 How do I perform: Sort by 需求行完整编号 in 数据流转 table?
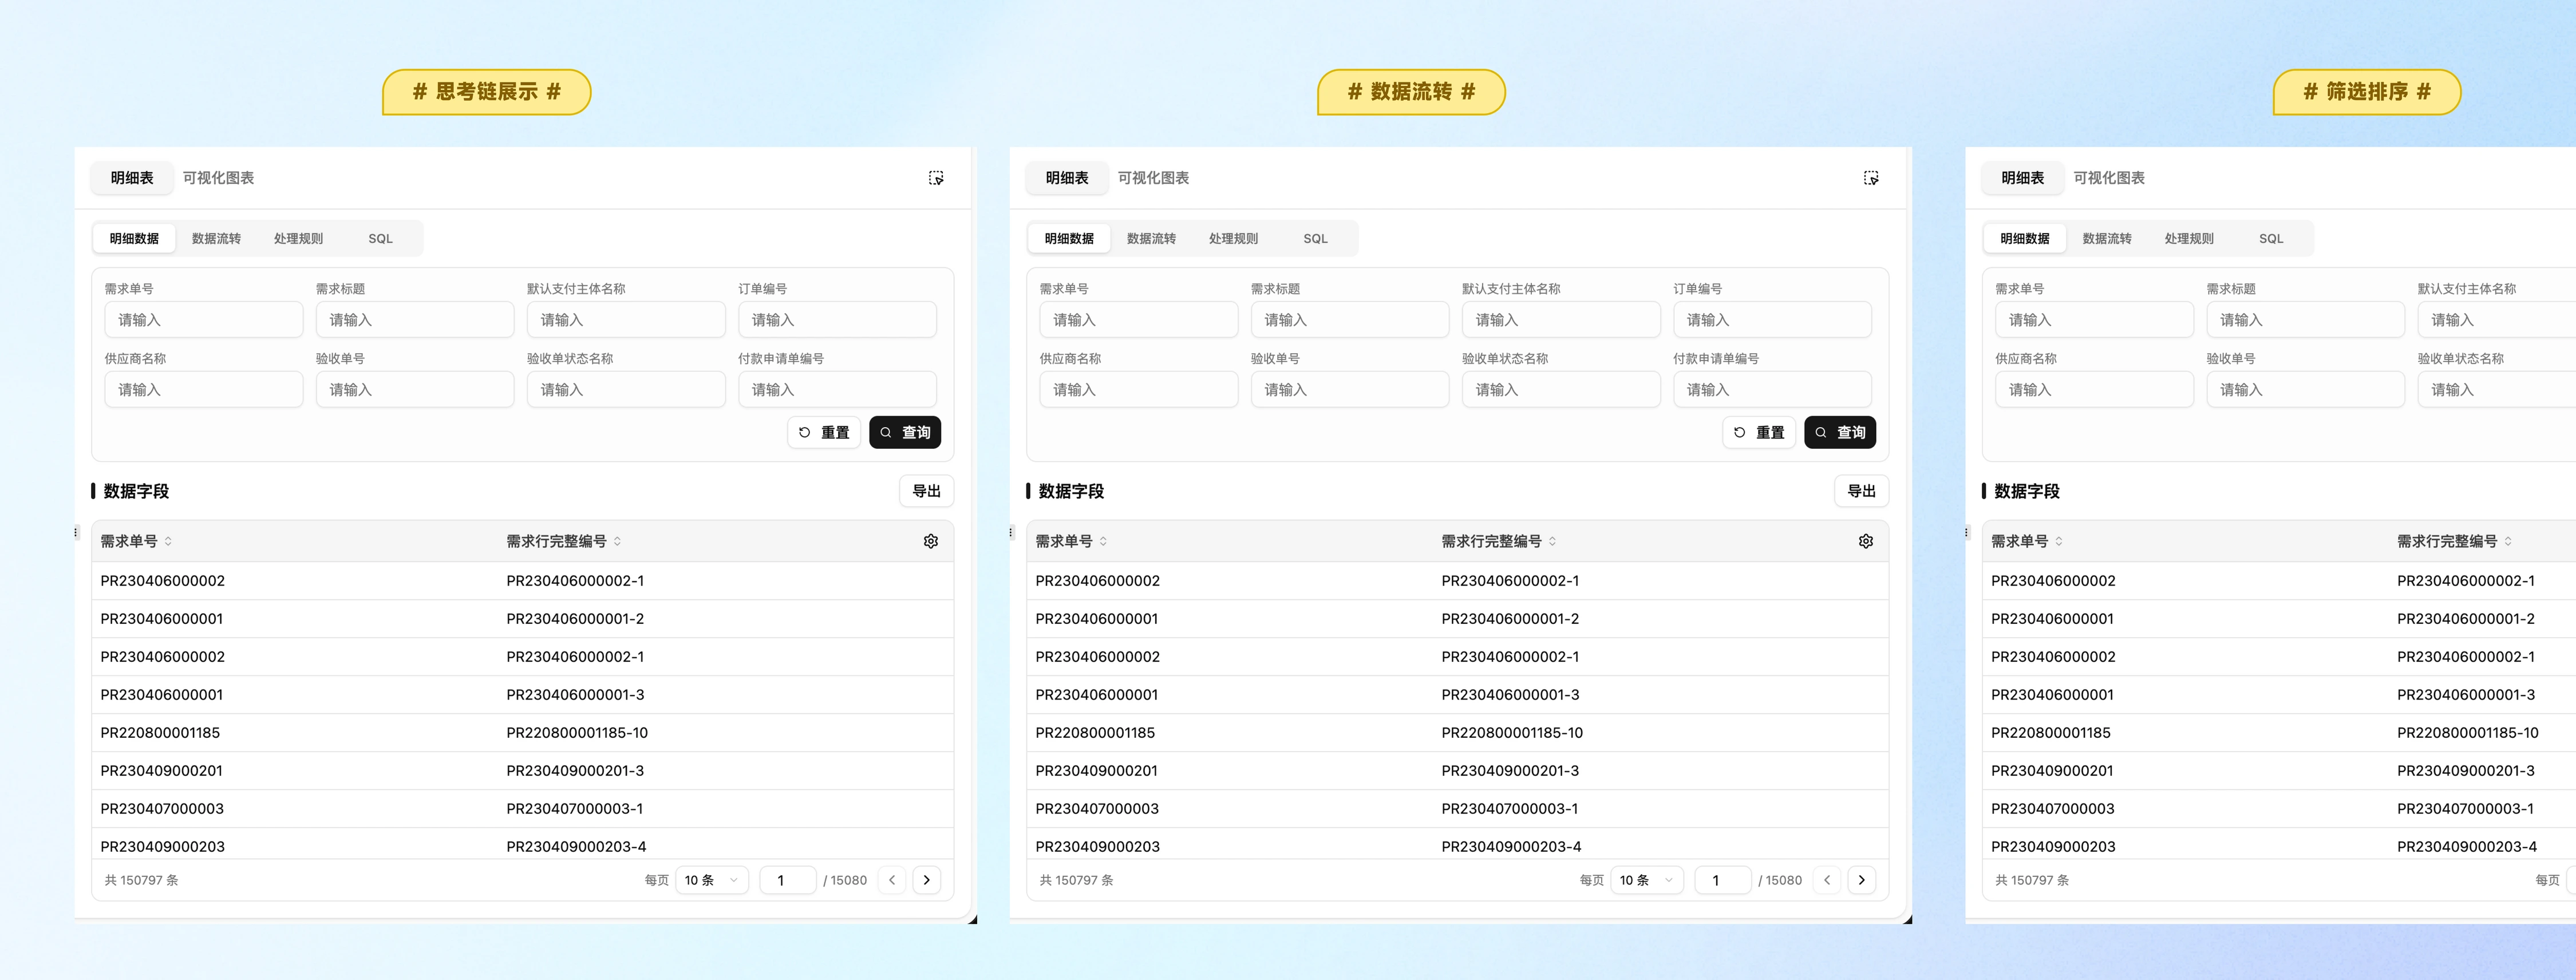click(1552, 541)
